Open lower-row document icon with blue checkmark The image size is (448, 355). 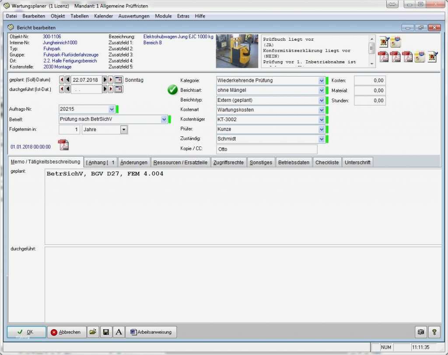(432, 56)
